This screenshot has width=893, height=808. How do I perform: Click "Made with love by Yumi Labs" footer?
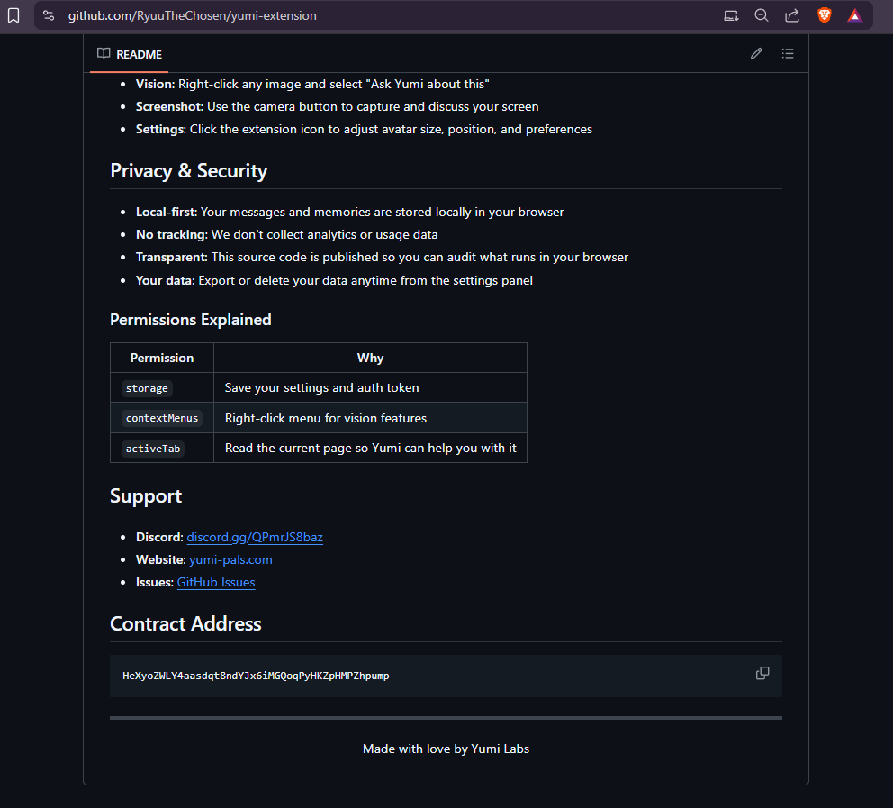446,749
